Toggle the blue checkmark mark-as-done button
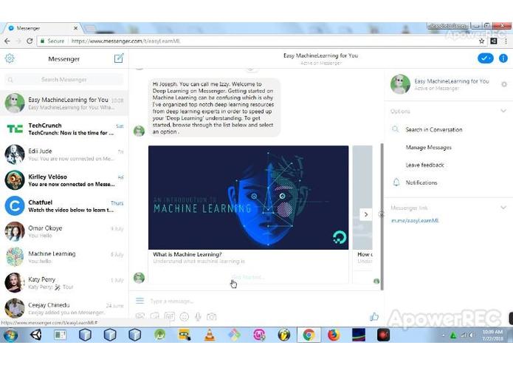513x365 pixels. [485, 58]
